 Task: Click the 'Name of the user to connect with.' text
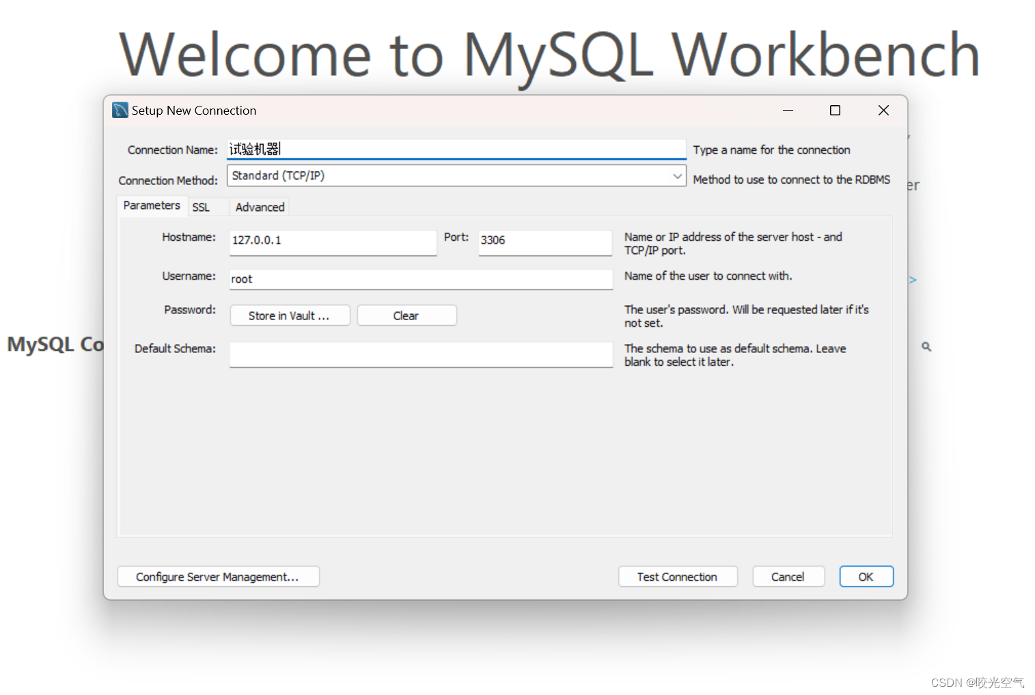coord(708,276)
